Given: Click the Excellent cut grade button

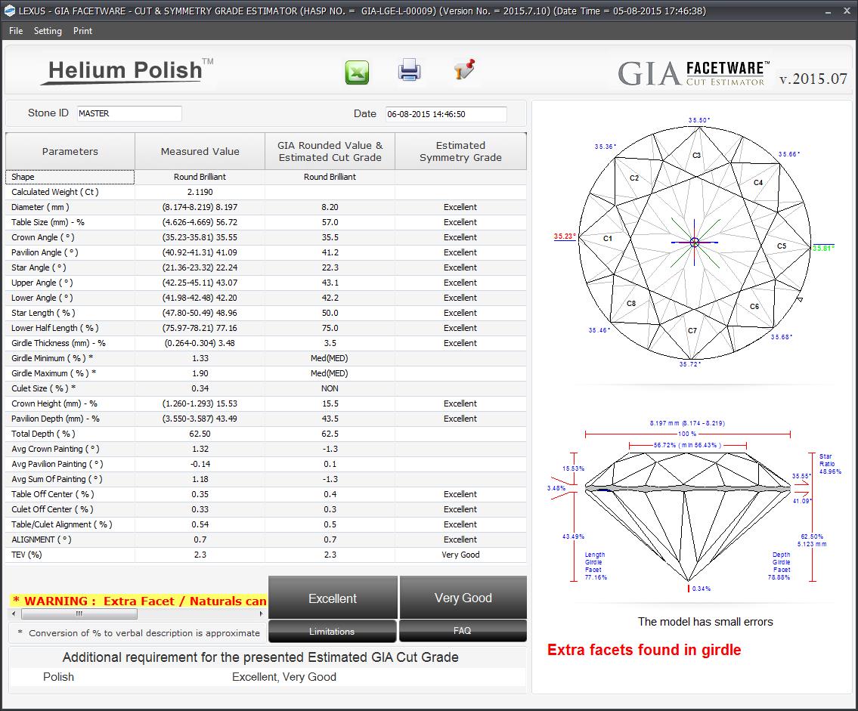Looking at the screenshot, I should pyautogui.click(x=333, y=598).
